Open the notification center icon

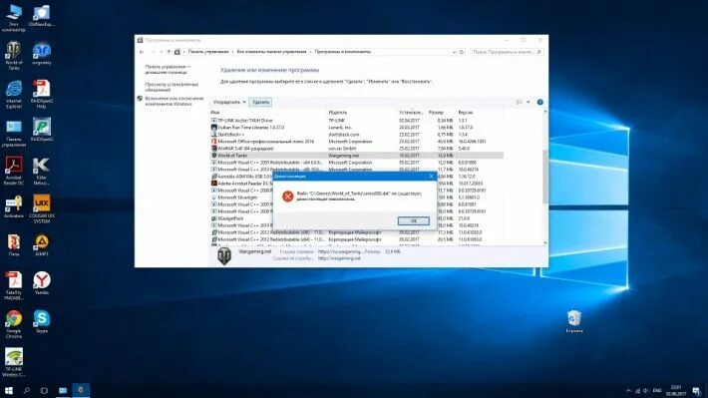(x=697, y=391)
